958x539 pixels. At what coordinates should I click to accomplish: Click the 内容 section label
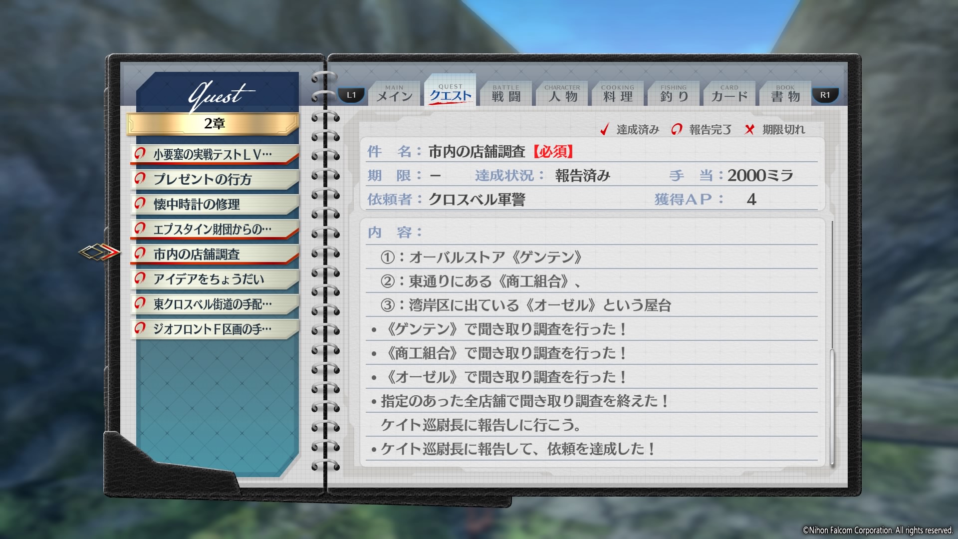coord(395,232)
